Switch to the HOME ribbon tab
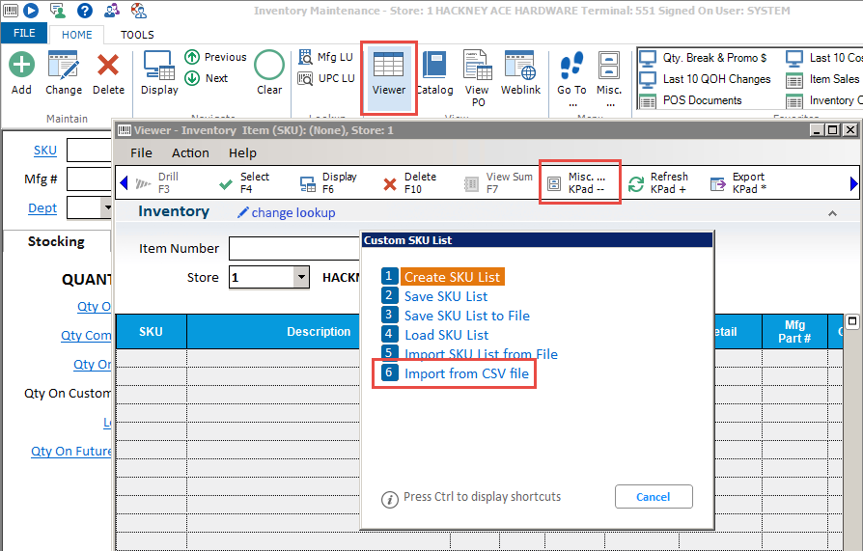Viewport: 863px width, 551px height. point(77,35)
